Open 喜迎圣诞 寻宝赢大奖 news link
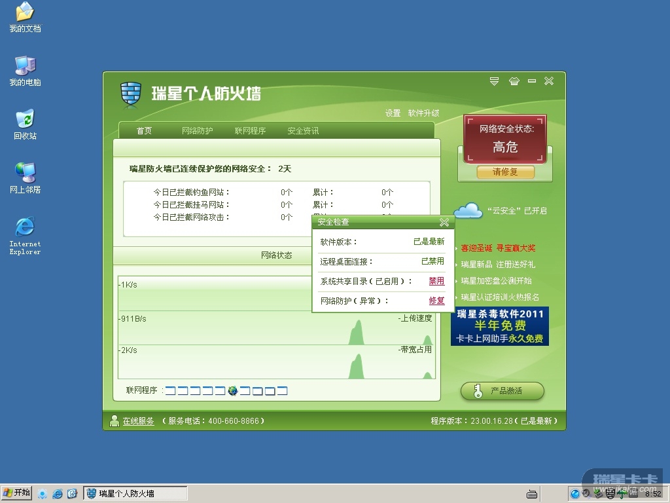This screenshot has width=670, height=503. 498,248
